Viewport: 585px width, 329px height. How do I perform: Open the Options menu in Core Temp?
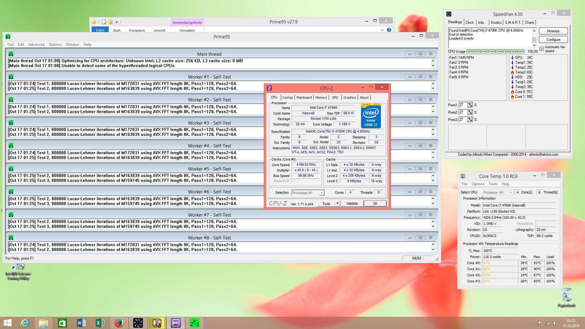coord(478,184)
